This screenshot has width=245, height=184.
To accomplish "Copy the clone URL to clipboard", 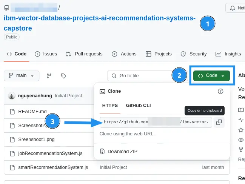I will click(x=219, y=122).
